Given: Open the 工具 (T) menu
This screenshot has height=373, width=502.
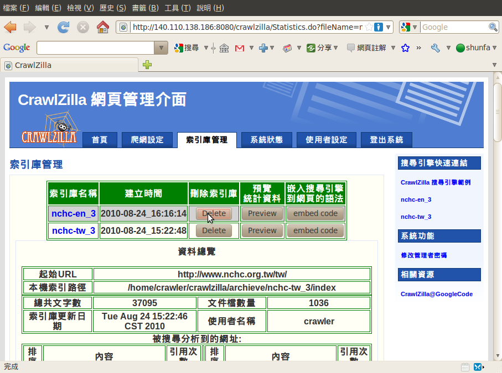Looking at the screenshot, I should click(178, 8).
